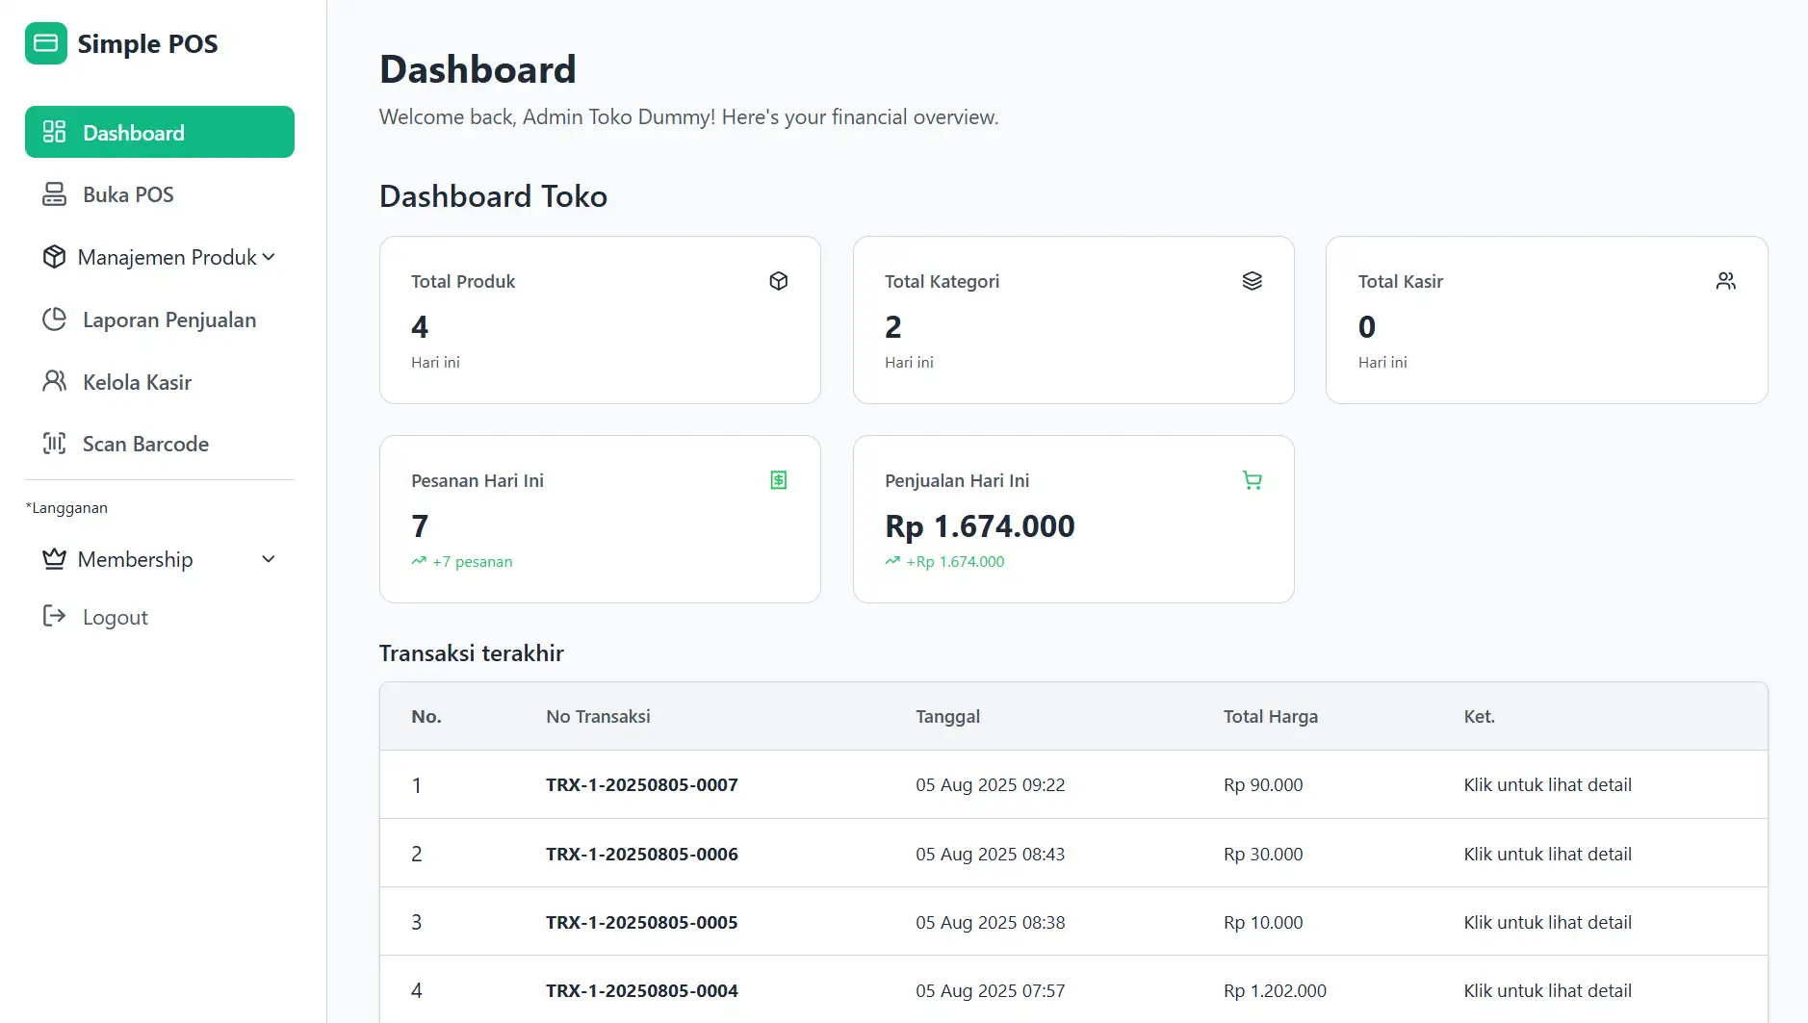The height and width of the screenshot is (1023, 1808).
Task: View detail link for TRX-1-20250805-0007
Action: pyautogui.click(x=1547, y=784)
